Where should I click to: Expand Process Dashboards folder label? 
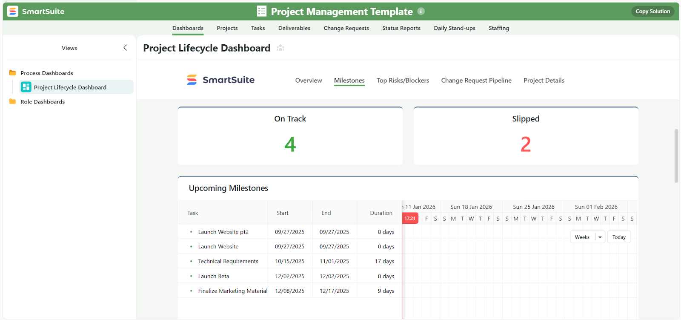click(x=47, y=73)
